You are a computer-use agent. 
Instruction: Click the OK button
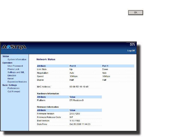(136, 12)
